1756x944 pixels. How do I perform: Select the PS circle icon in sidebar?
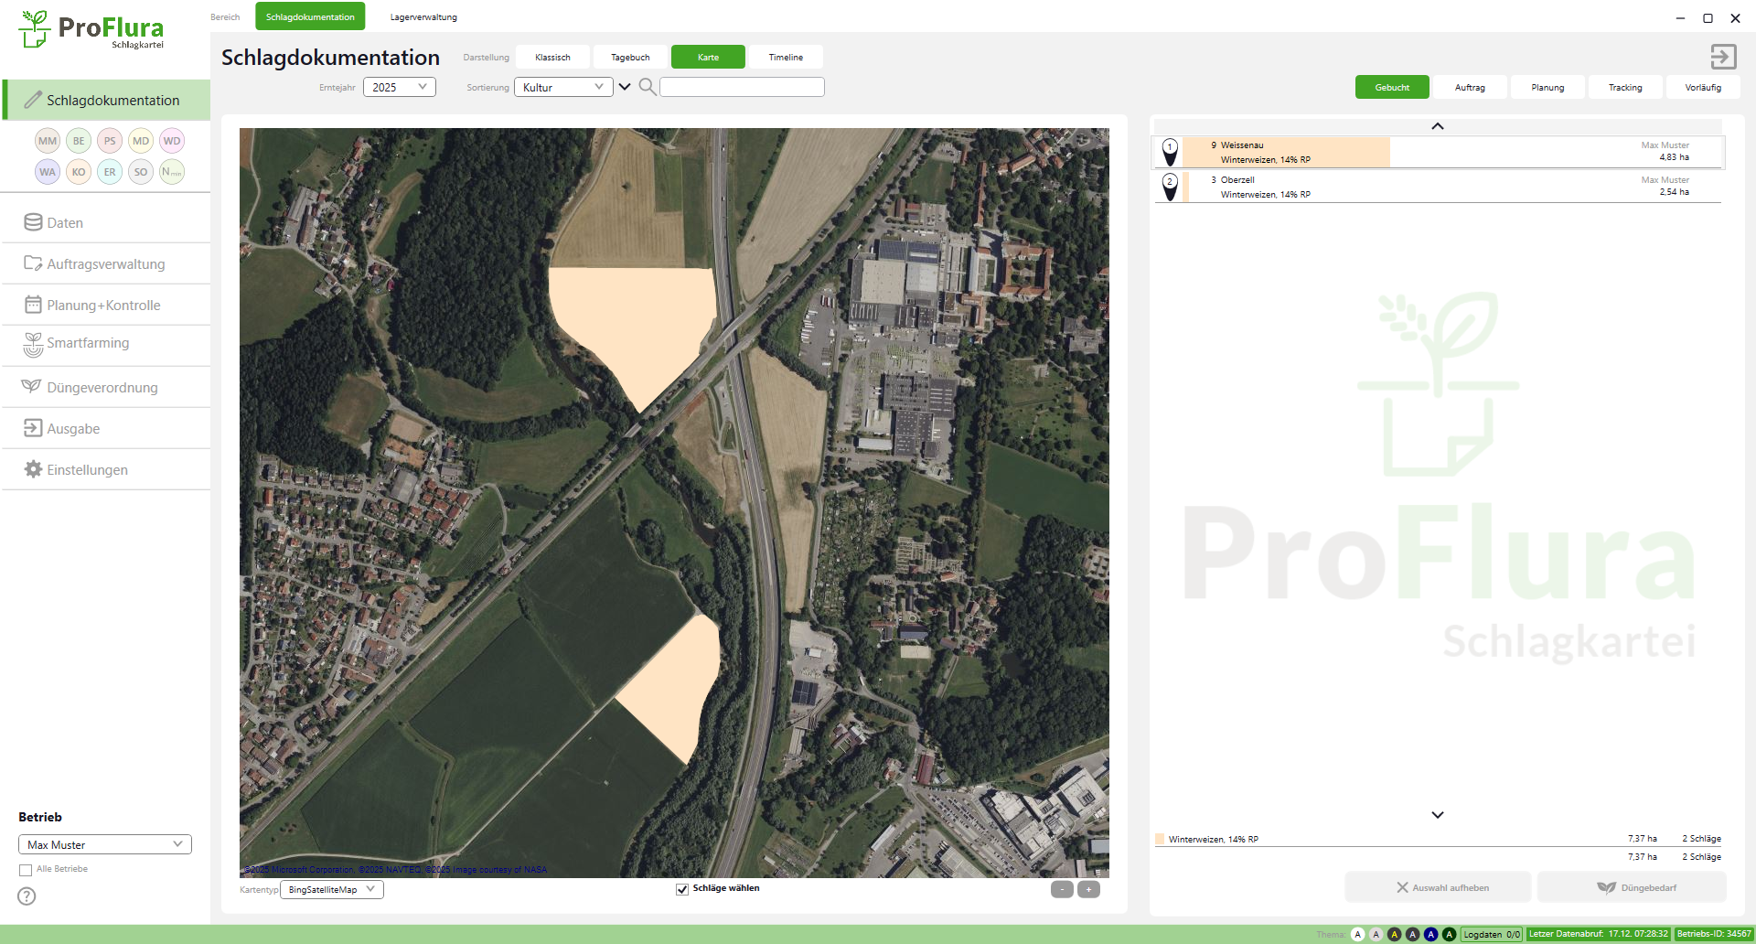tap(110, 141)
